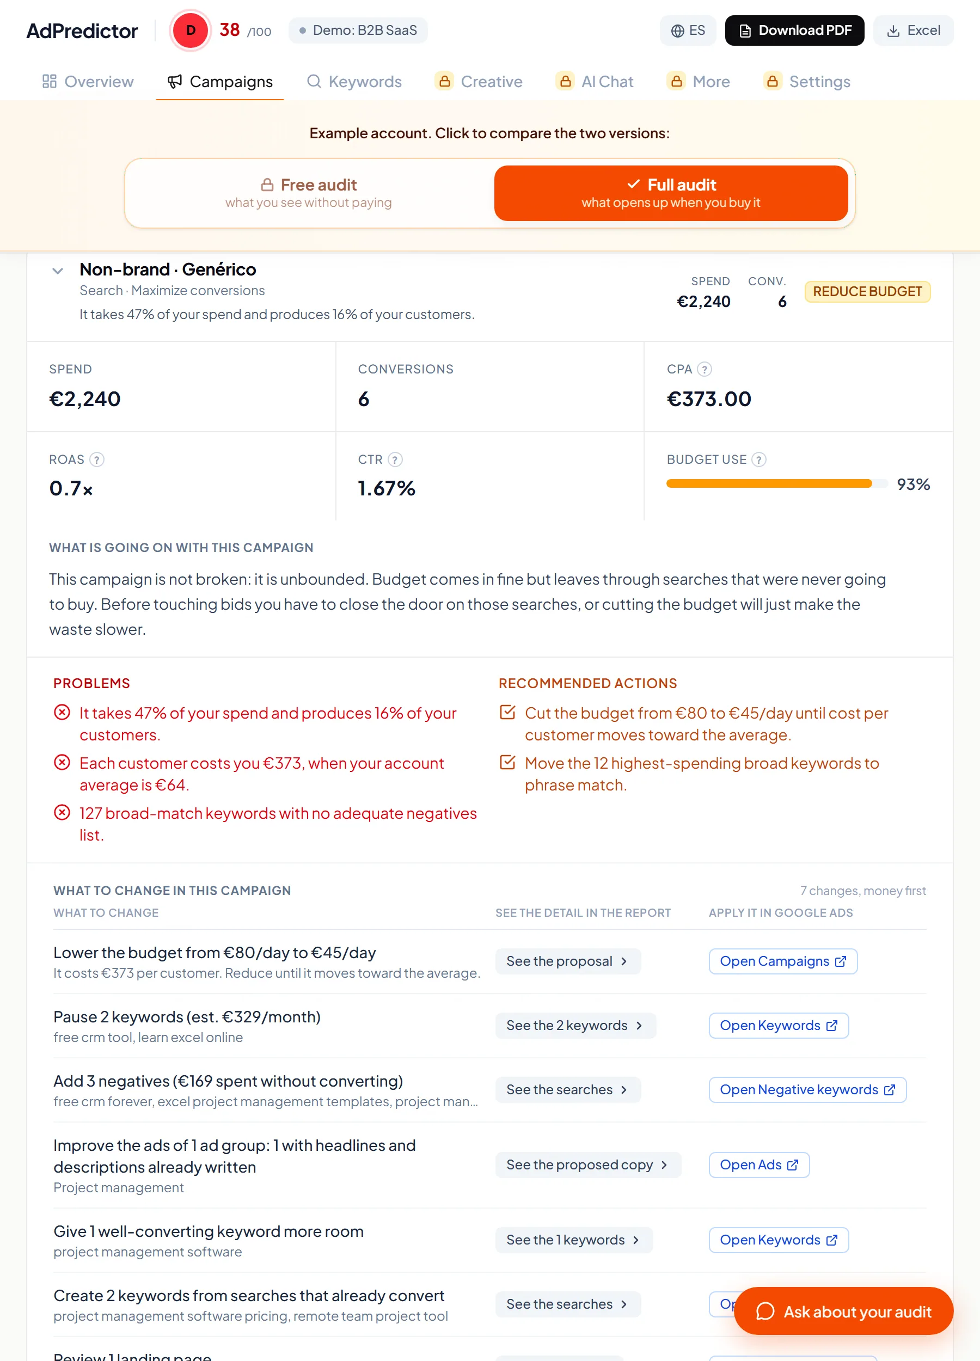Image resolution: width=980 pixels, height=1361 pixels.
Task: Switch to the Keywords tab
Action: pos(354,82)
